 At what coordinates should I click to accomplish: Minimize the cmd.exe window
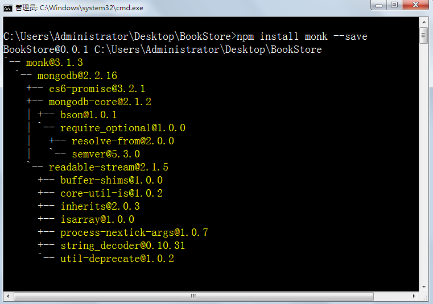379,5
